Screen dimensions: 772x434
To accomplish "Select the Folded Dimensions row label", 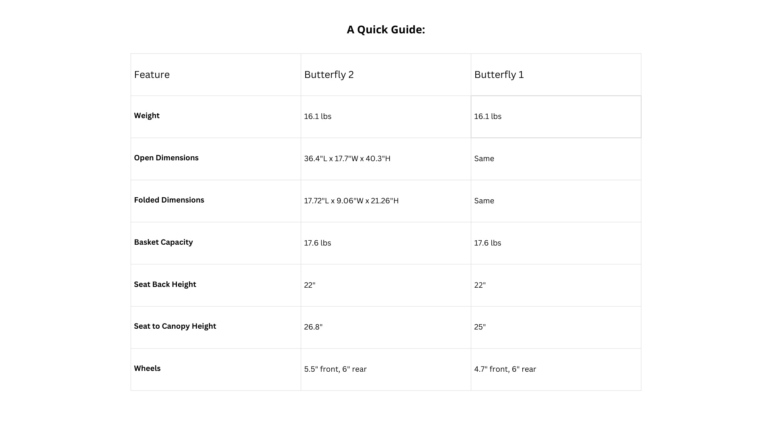I will (x=169, y=200).
